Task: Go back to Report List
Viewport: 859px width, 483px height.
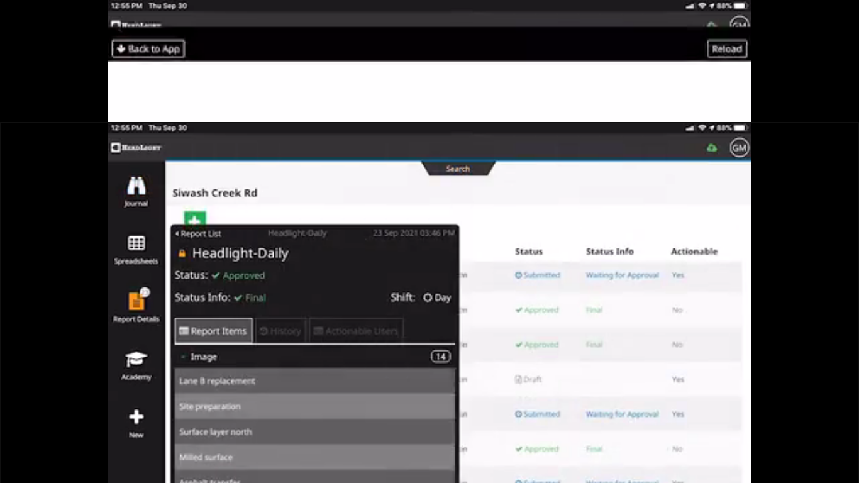Action: click(198, 234)
